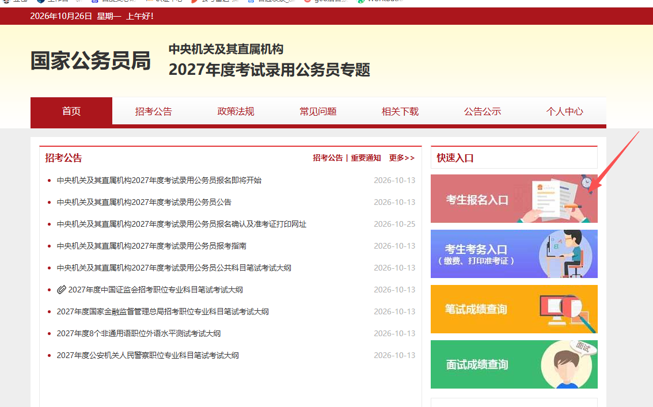Image resolution: width=653 pixels, height=407 pixels.
Task: Open 笔试成绩查询 banner
Action: (x=514, y=309)
